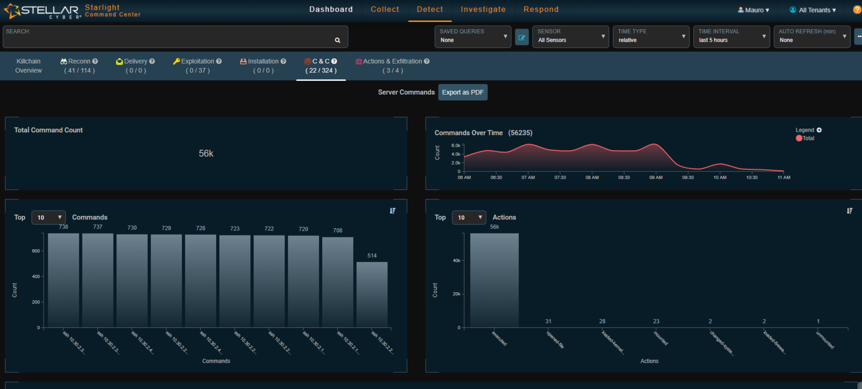This screenshot has width=862, height=389.
Task: Select the Killchain Overview tab
Action: click(x=29, y=66)
